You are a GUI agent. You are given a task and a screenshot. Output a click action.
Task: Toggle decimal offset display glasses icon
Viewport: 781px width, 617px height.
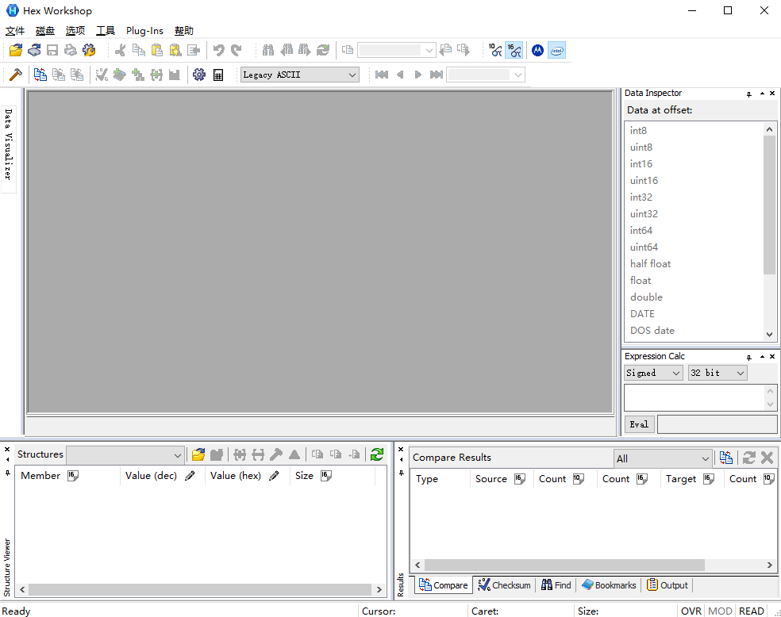495,50
